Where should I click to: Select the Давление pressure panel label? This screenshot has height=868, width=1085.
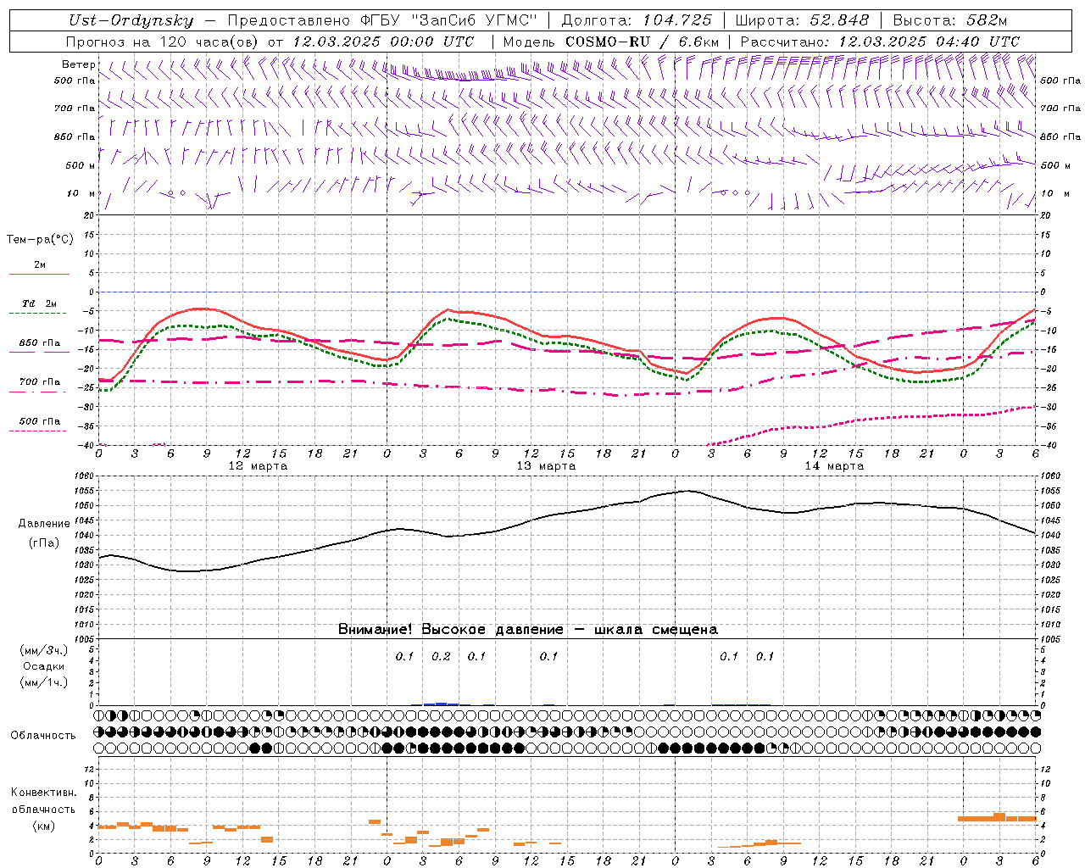[44, 523]
